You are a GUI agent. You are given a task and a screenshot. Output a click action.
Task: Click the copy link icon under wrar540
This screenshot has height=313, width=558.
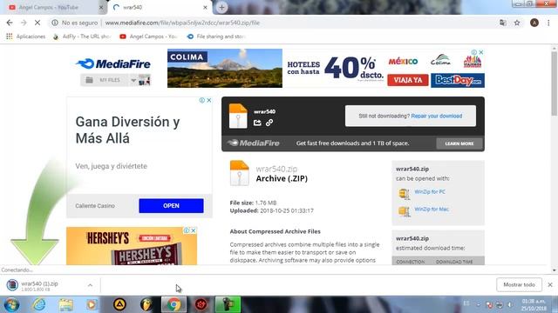coord(269,123)
